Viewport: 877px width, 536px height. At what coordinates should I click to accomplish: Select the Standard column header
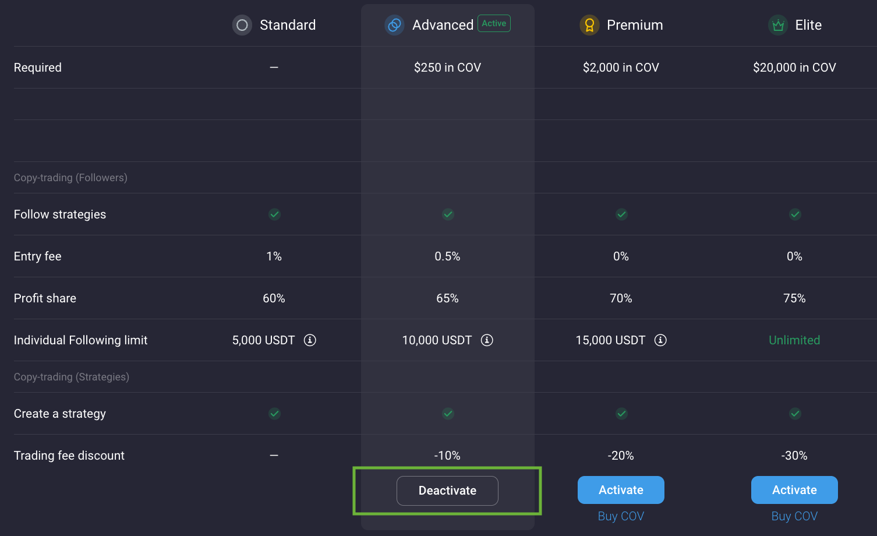click(288, 25)
